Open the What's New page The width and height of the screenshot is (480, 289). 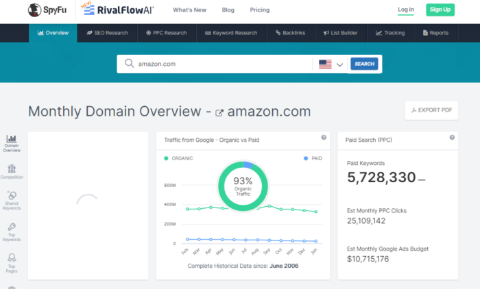coord(189,10)
